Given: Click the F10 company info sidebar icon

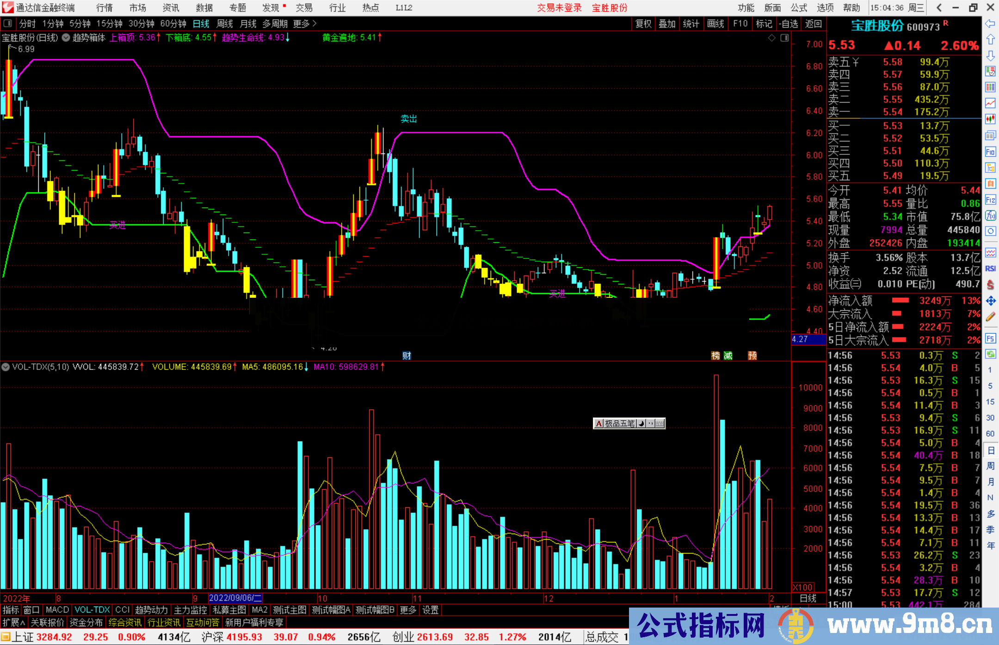Looking at the screenshot, I should (990, 152).
